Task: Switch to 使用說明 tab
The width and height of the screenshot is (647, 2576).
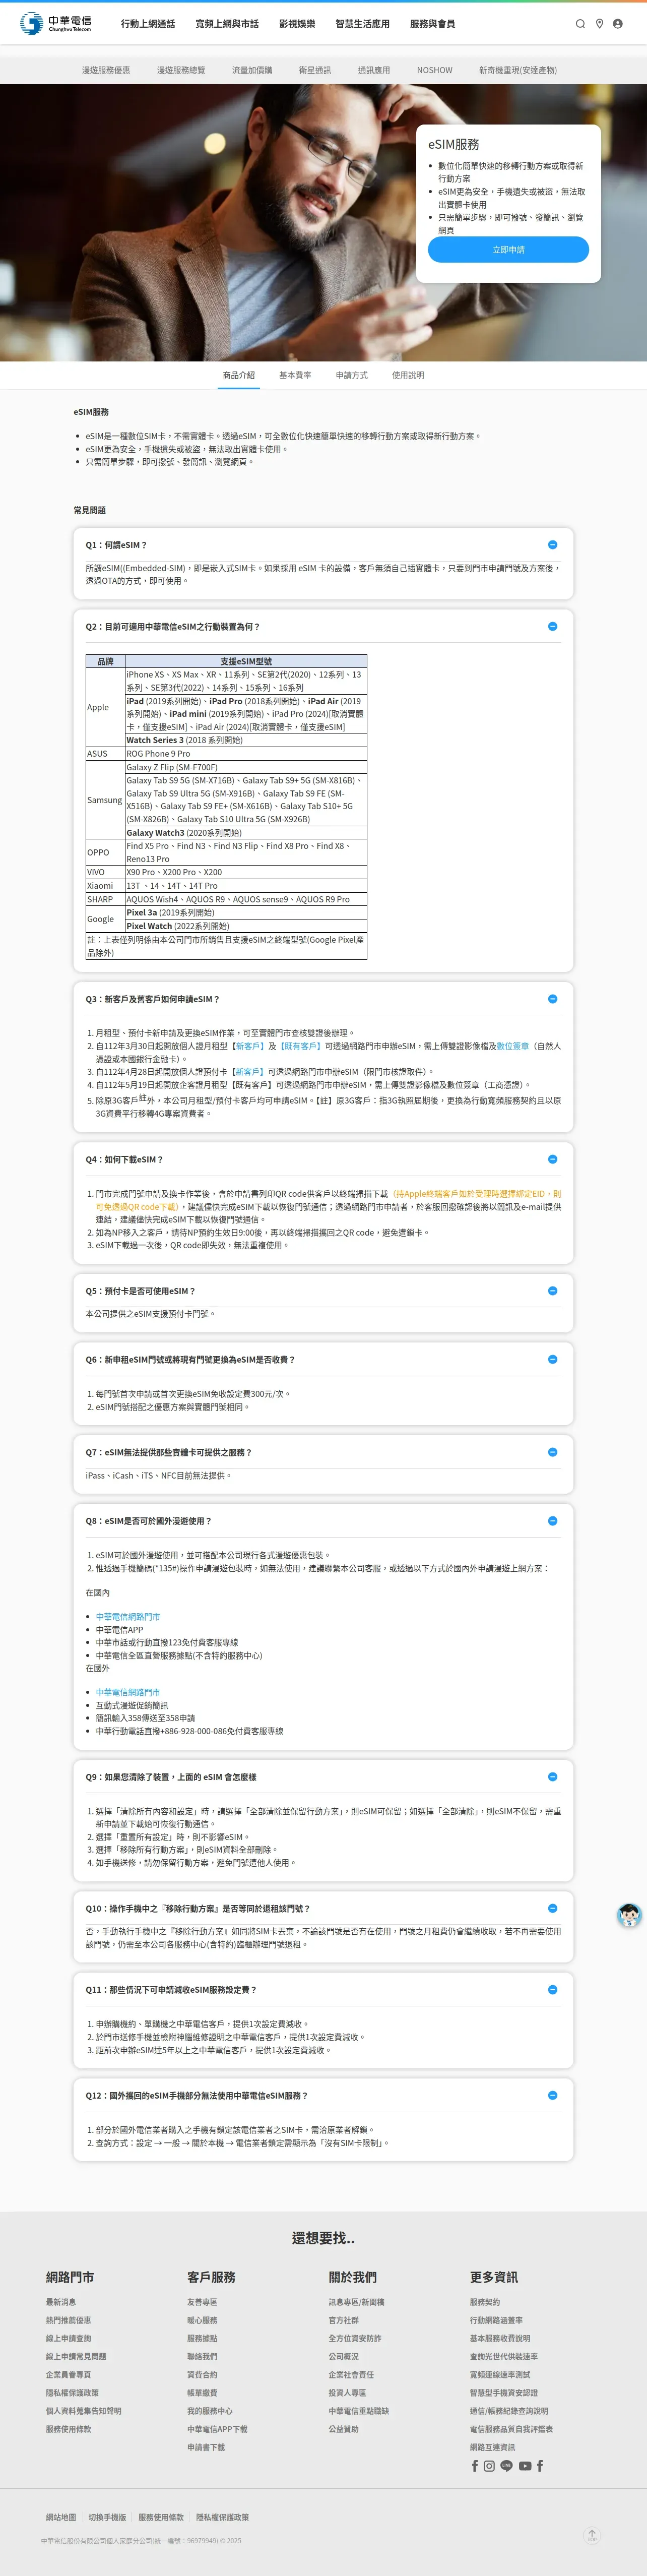Action: click(408, 375)
